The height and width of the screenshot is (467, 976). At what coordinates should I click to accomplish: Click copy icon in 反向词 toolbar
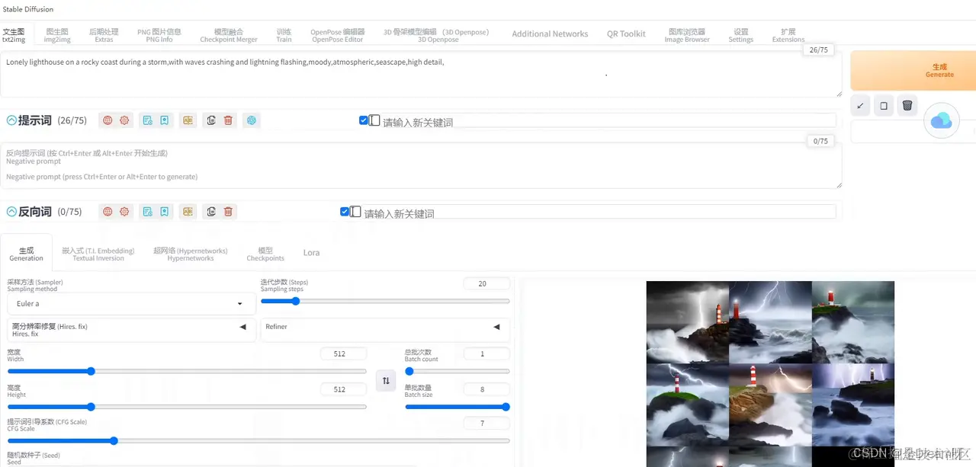click(211, 212)
